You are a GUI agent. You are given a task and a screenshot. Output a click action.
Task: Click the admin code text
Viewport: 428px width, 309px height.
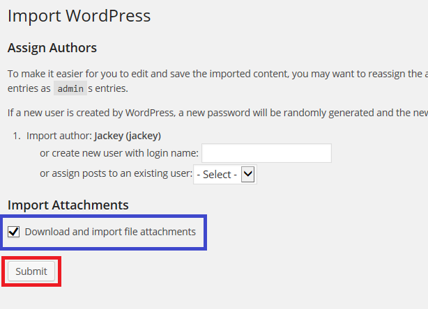point(70,88)
